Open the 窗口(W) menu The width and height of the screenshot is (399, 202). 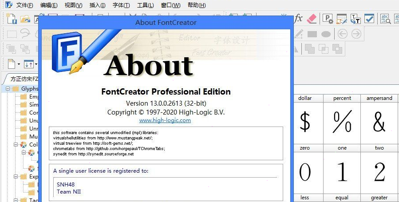171,5
